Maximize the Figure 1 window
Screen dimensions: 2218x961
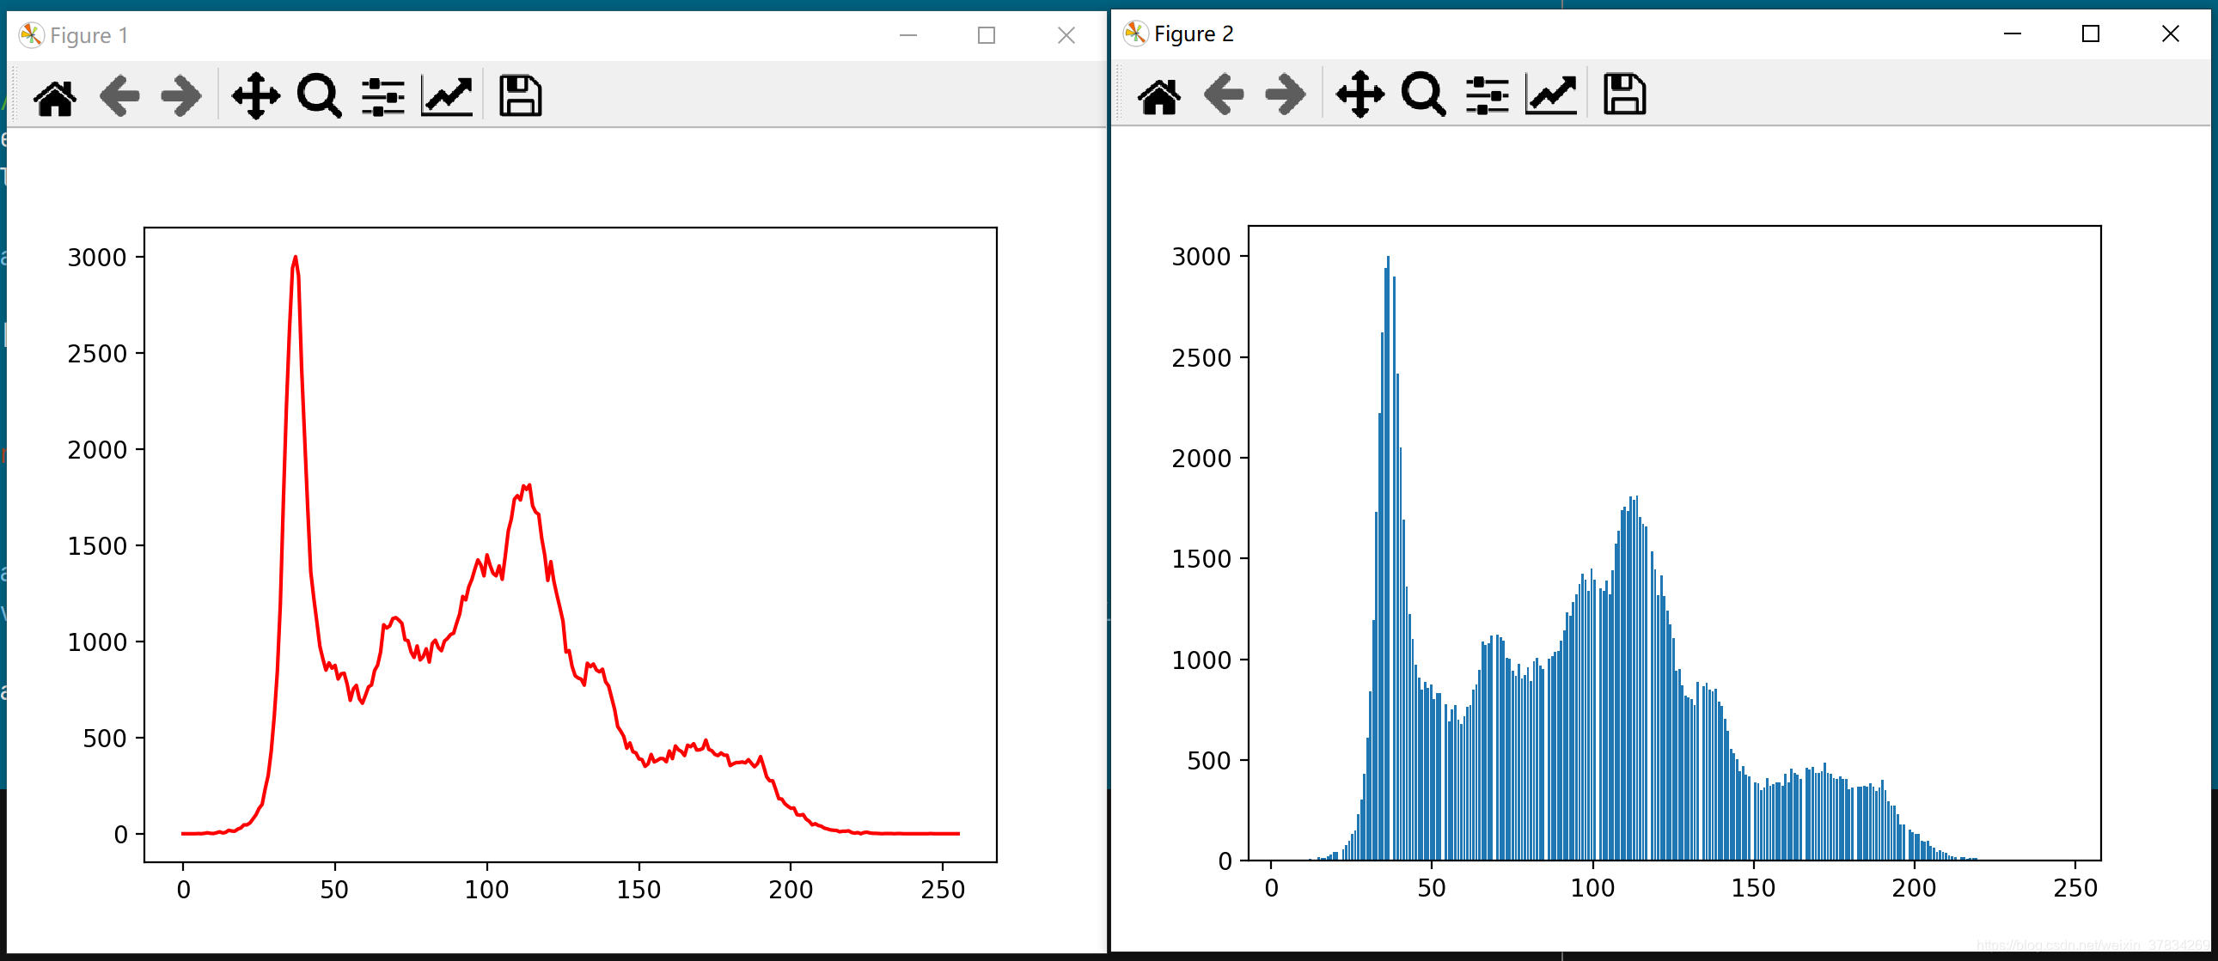point(987,35)
